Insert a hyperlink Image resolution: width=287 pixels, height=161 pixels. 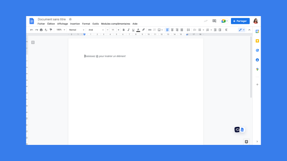click(150, 30)
